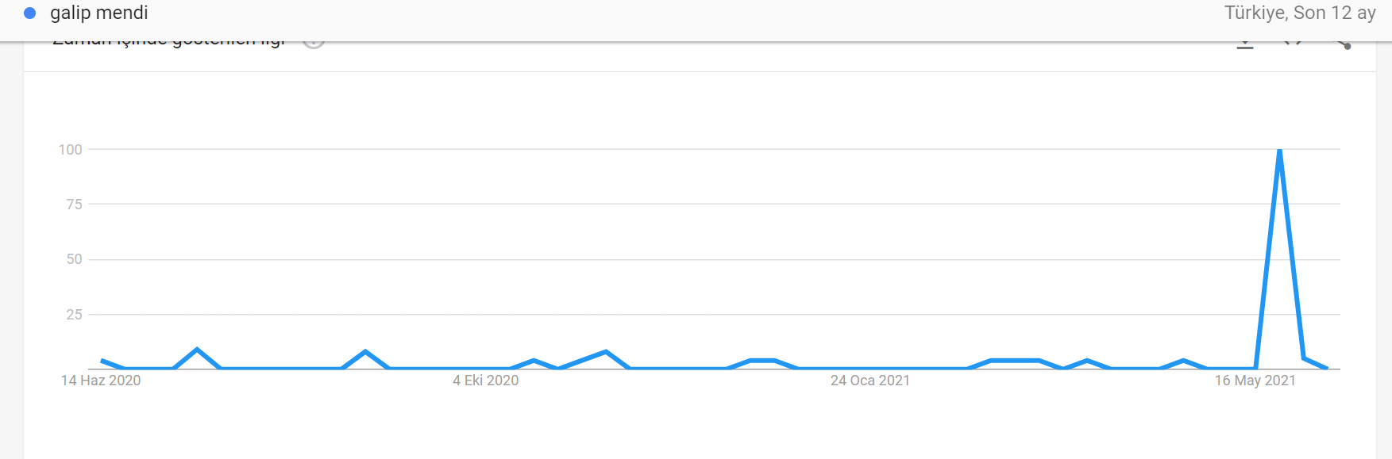Click the rightmost end of the trend line
The height and width of the screenshot is (459, 1392).
[x=1326, y=368]
